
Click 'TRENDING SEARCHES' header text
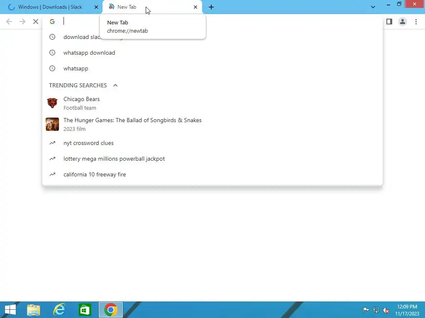click(78, 85)
